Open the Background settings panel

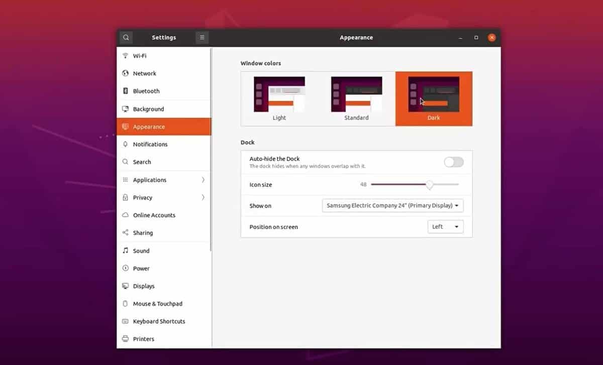click(x=148, y=109)
